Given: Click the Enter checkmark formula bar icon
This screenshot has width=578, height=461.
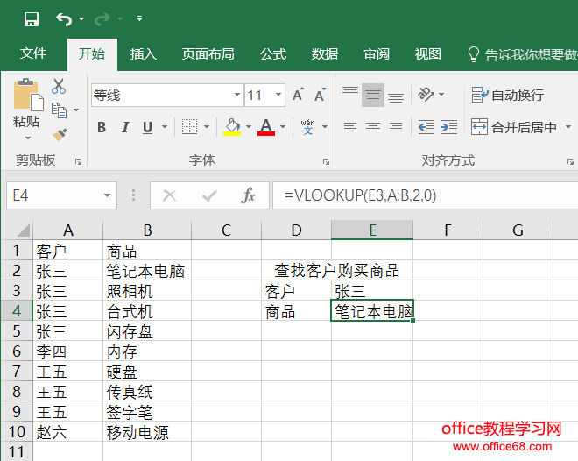Looking at the screenshot, I should pos(209,195).
